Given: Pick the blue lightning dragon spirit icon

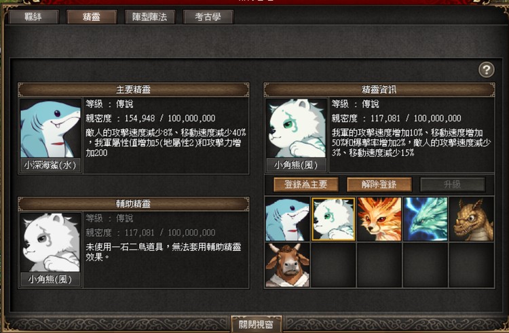Looking at the screenshot, I should point(426,219).
